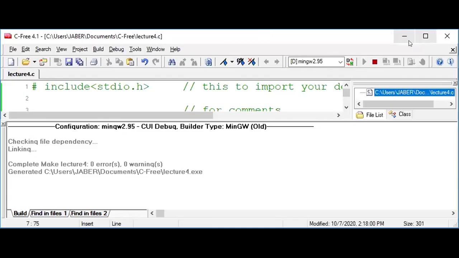This screenshot has height=258, width=459.
Task: Expand the Open file recent-files arrow
Action: pyautogui.click(x=34, y=62)
